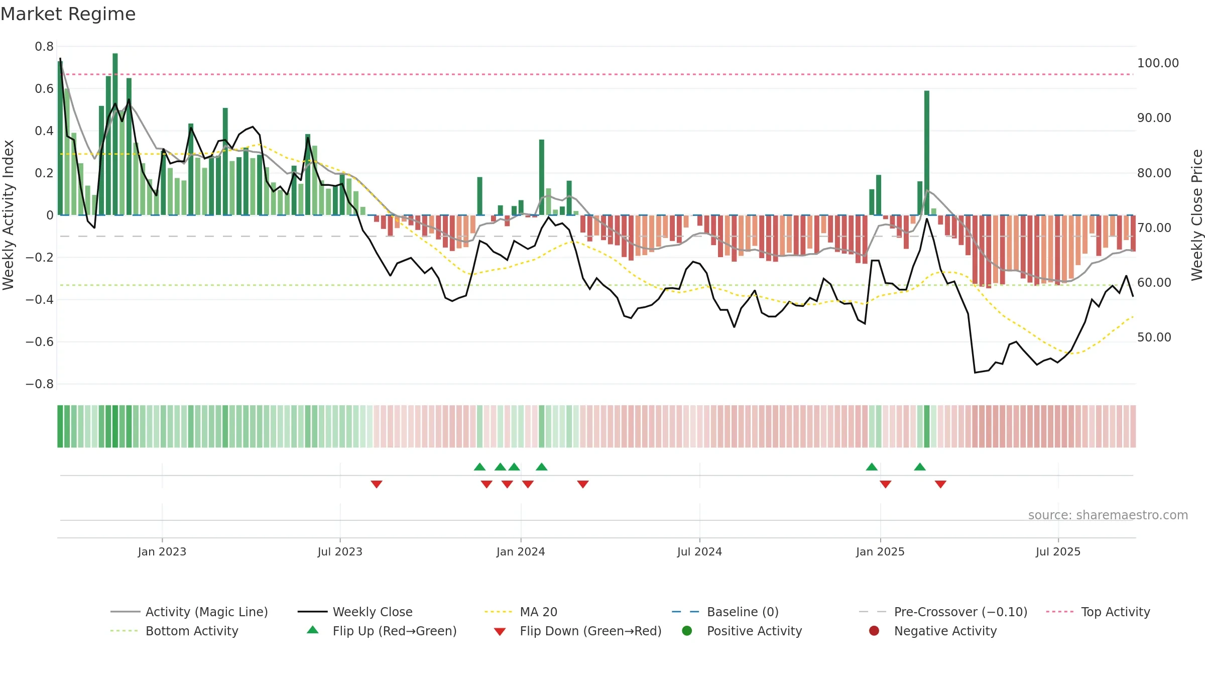Click the Weekly Close Price axis title
1205x678 pixels.
(x=1197, y=215)
